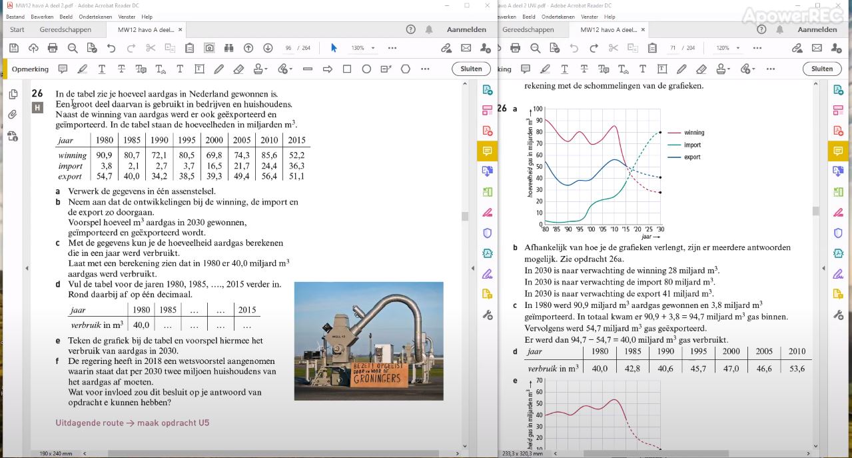
Task: Open the Ondertekenen menu in left window
Action: coord(95,17)
